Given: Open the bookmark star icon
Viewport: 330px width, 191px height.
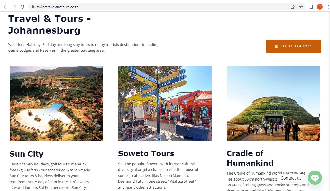Looking at the screenshot, I should pos(301,7).
